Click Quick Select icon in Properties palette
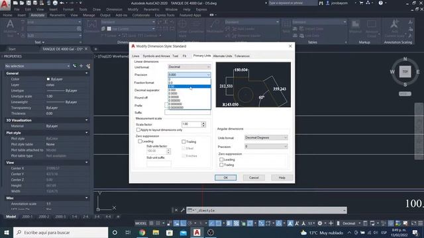 pos(88,66)
